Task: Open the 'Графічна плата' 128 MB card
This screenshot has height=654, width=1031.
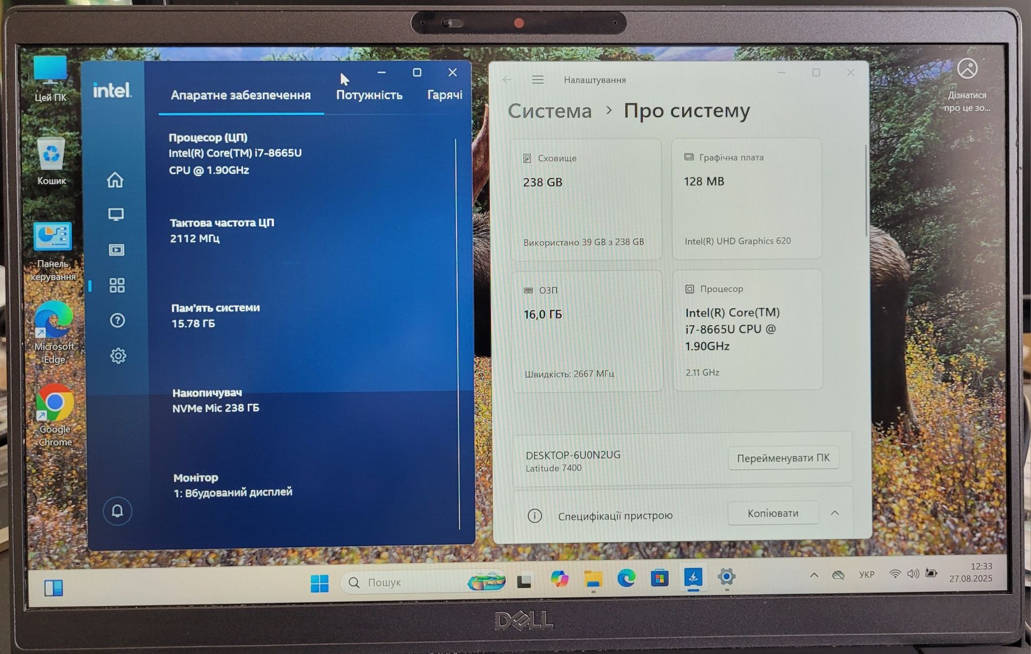Action: [x=746, y=198]
